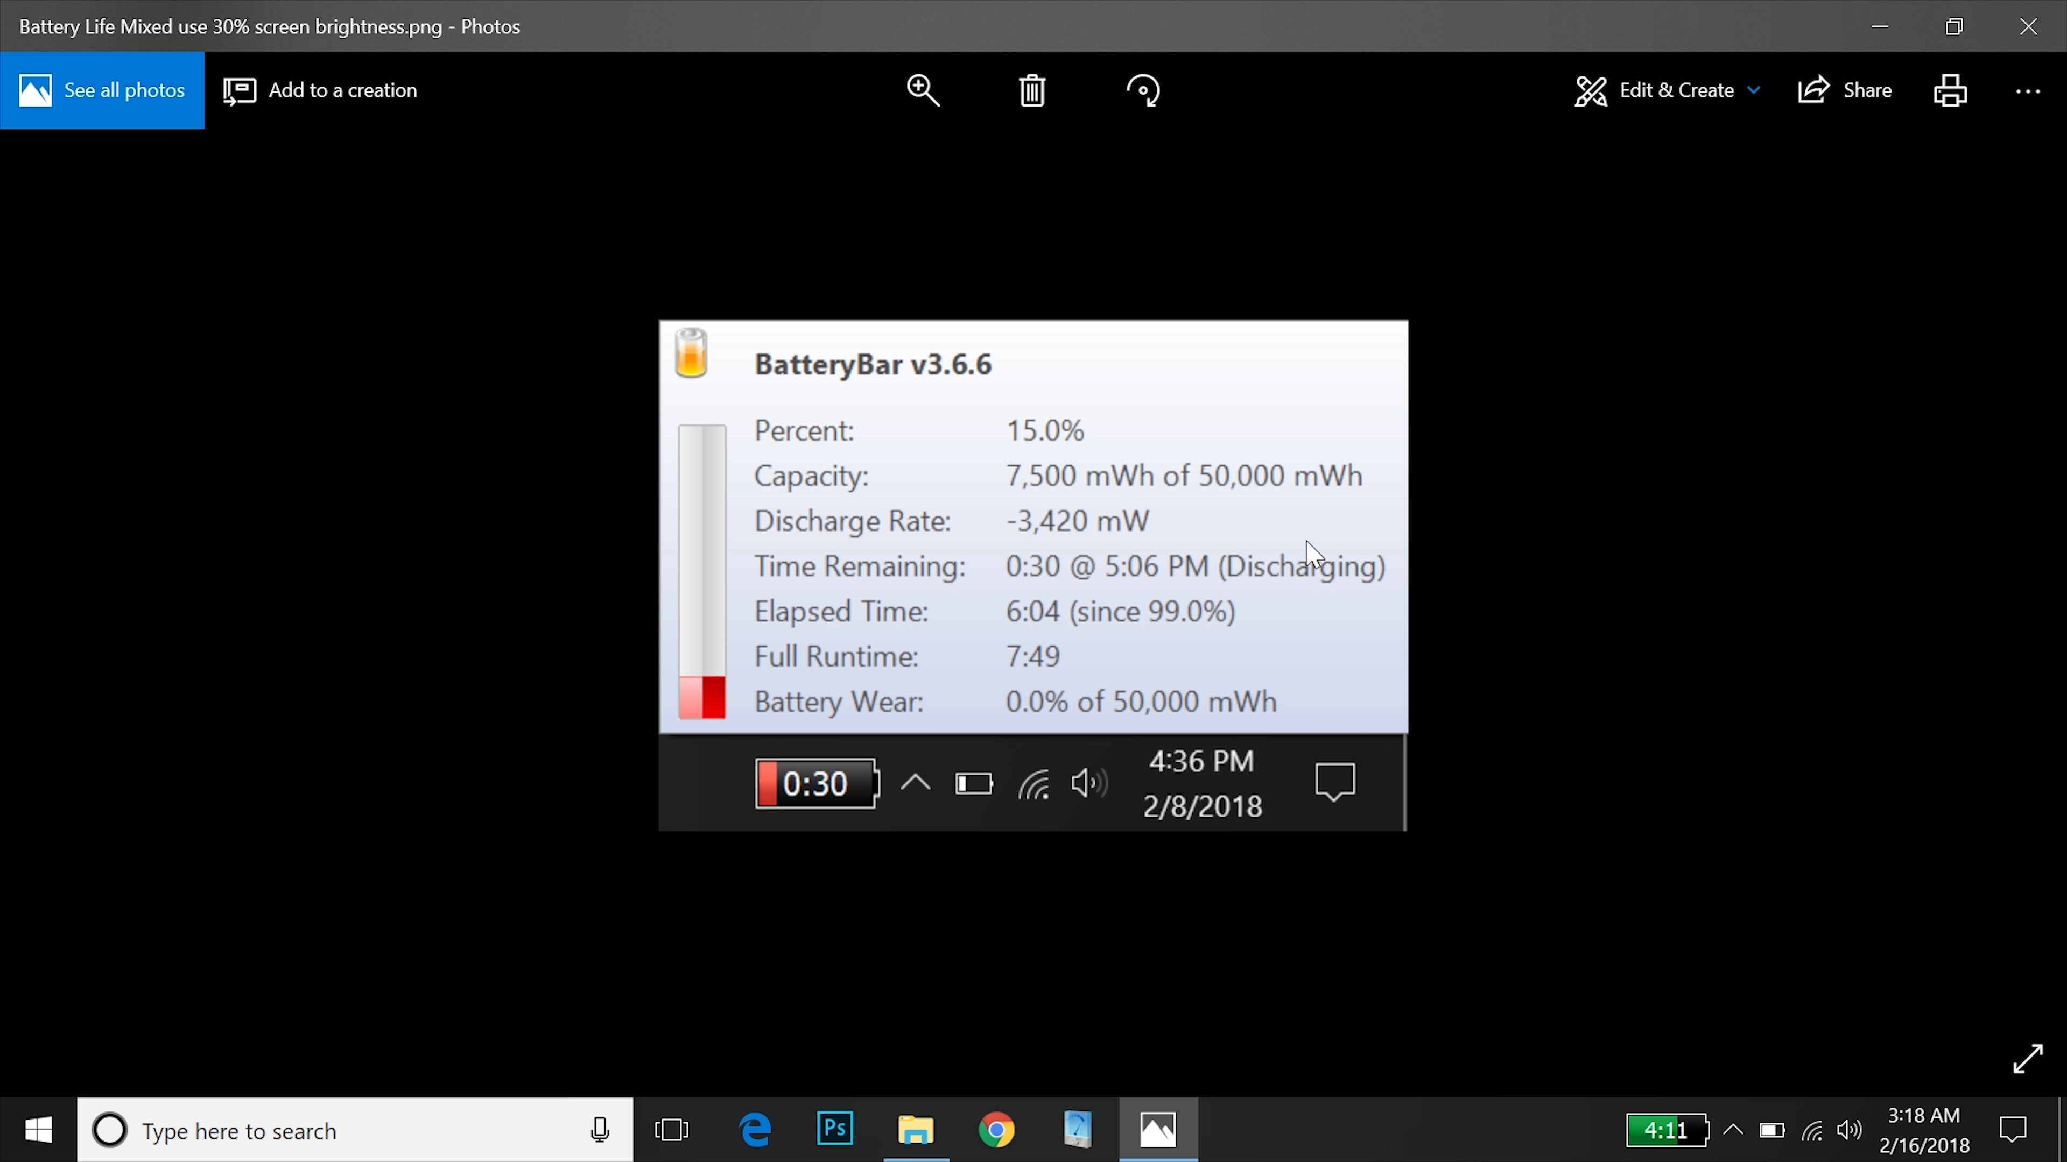Click the BatteryBar v3.6.6 title in photo
Image resolution: width=2067 pixels, height=1162 pixels.
873,365
